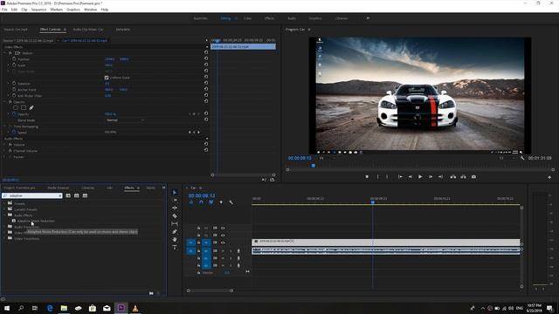
Task: Uncheck the Uniform Scale checkbox
Action: point(107,78)
